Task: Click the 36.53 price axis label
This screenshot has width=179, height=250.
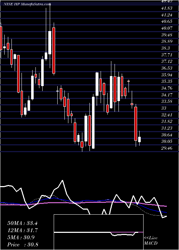Action: 167,68
